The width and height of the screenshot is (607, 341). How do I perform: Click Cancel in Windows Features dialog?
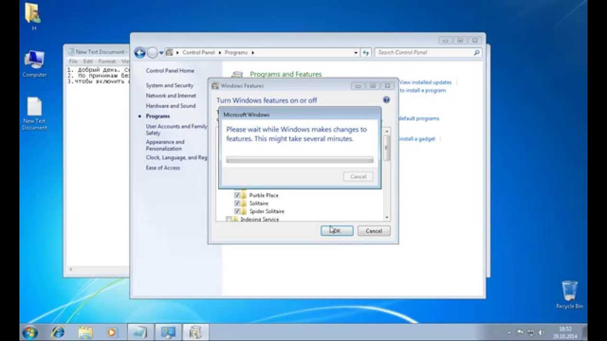coord(374,231)
